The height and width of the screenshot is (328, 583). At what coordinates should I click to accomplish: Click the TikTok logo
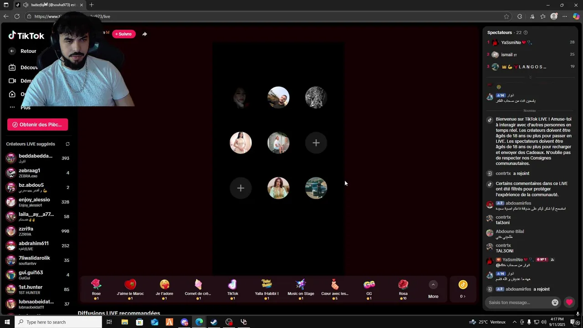26,36
